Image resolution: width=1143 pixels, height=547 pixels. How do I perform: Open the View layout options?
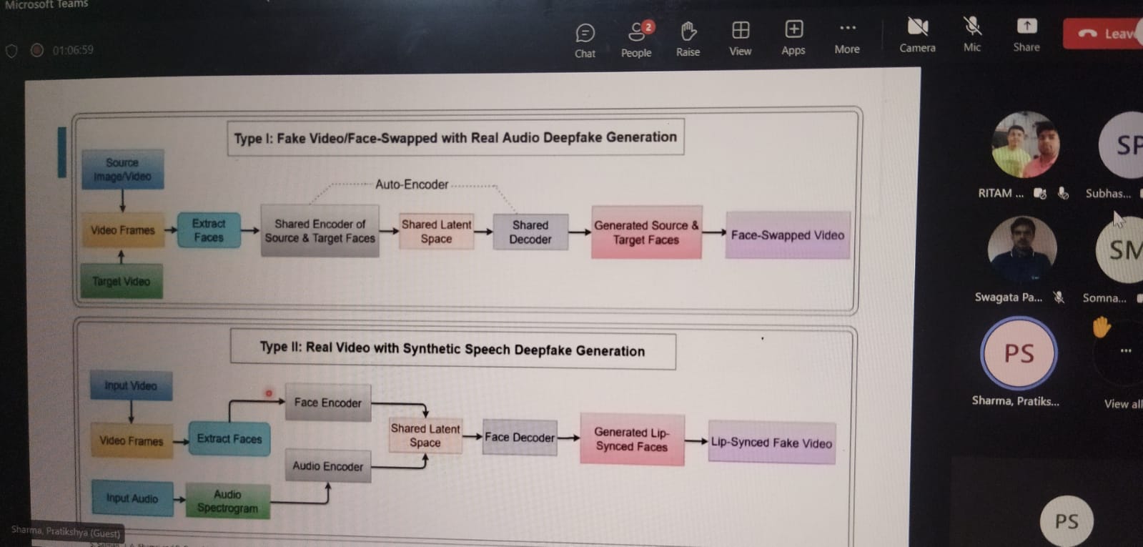point(741,39)
